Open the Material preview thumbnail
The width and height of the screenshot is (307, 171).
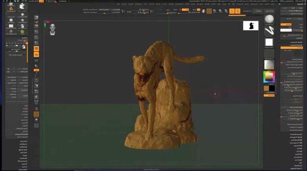(269, 64)
